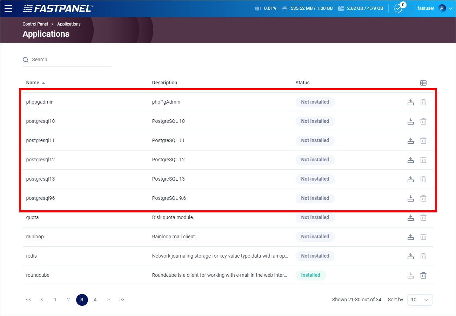The width and height of the screenshot is (456, 316).
Task: Click trash icon in postgresql10 row
Action: tap(423, 121)
